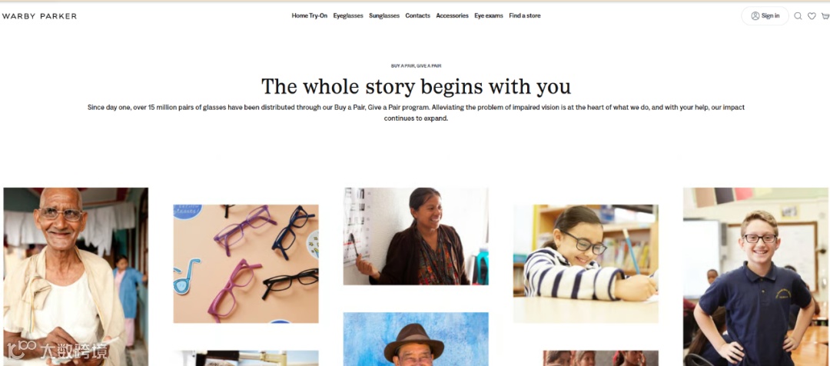Open photo of man wearing brown hat
This screenshot has height=366, width=830.
[x=416, y=339]
